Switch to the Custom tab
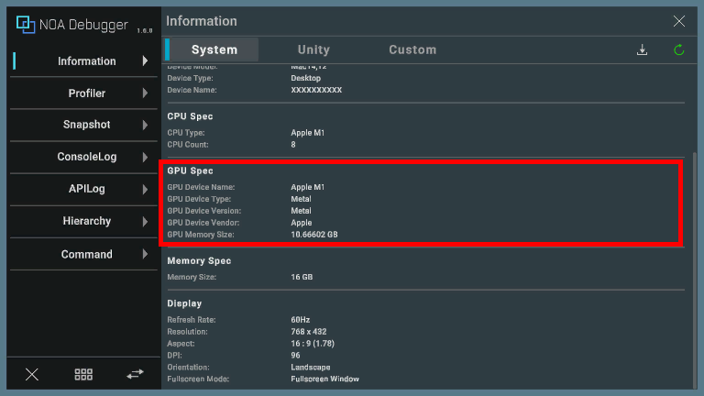The height and width of the screenshot is (396, 704). (x=412, y=49)
